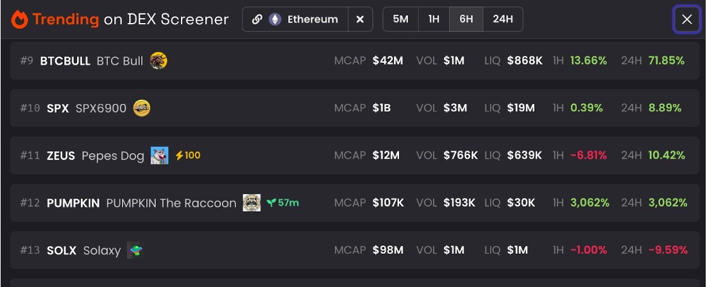Remove the Ethereum chain filter

click(x=360, y=19)
